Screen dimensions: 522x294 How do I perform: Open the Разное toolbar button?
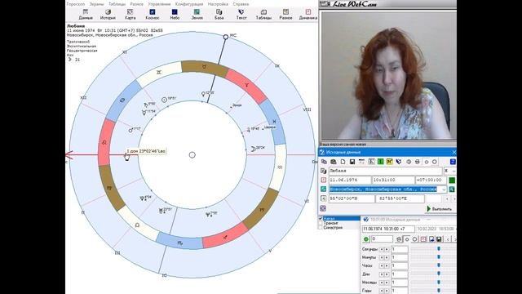click(285, 15)
